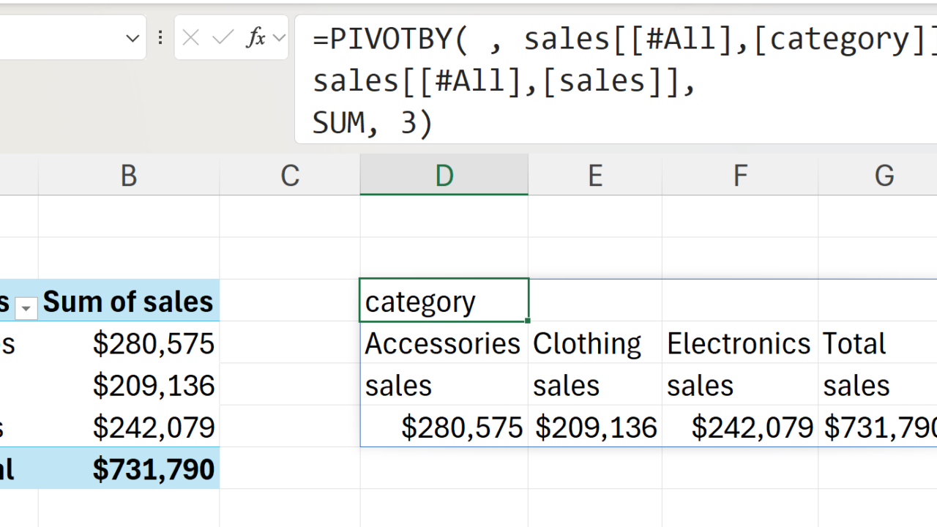The image size is (937, 527).
Task: Click the fill handle on selected cell
Action: (528, 321)
